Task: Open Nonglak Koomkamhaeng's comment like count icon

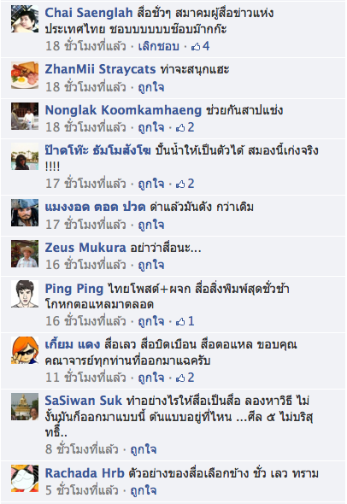Action: point(180,128)
